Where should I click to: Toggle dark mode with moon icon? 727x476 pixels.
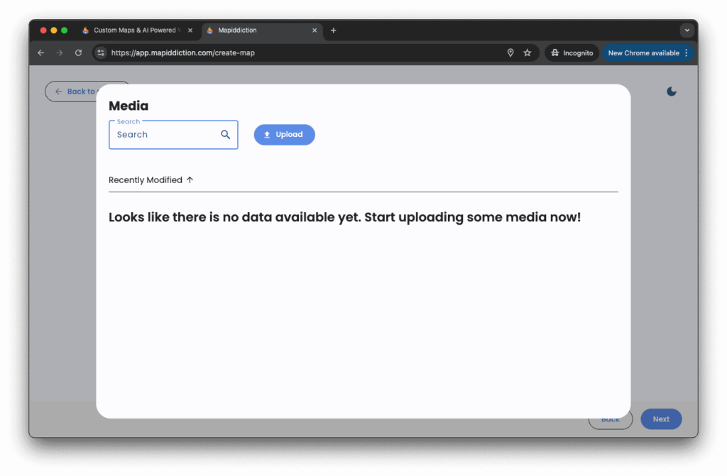pyautogui.click(x=672, y=92)
